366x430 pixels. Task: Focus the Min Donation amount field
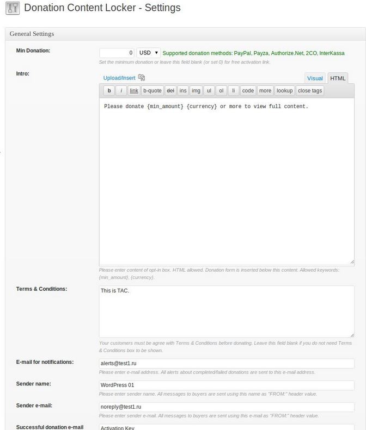tap(117, 53)
